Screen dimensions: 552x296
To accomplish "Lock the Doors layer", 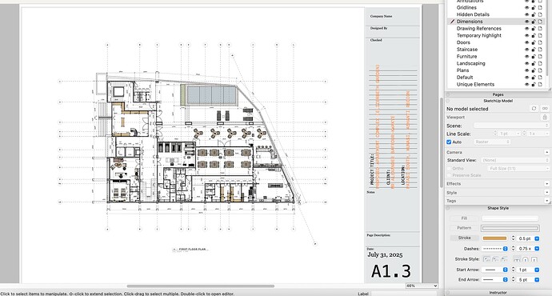I will tap(534, 42).
